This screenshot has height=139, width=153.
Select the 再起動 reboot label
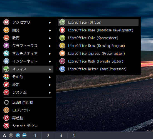tap(18, 118)
